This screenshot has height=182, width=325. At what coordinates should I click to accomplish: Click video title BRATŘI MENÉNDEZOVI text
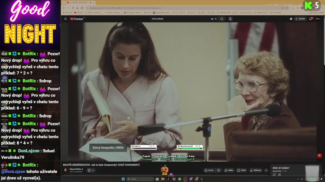click(x=101, y=165)
